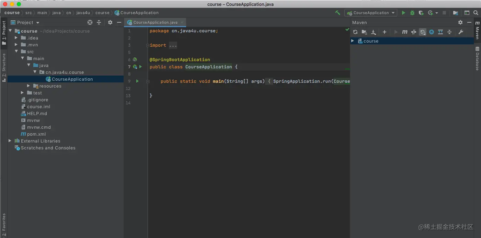481x238 pixels.
Task: Click the Profiler run icon
Action: click(430, 13)
